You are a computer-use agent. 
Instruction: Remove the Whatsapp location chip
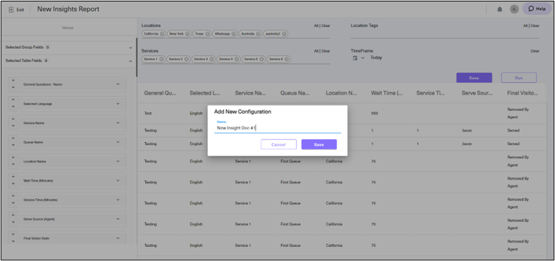tap(234, 34)
